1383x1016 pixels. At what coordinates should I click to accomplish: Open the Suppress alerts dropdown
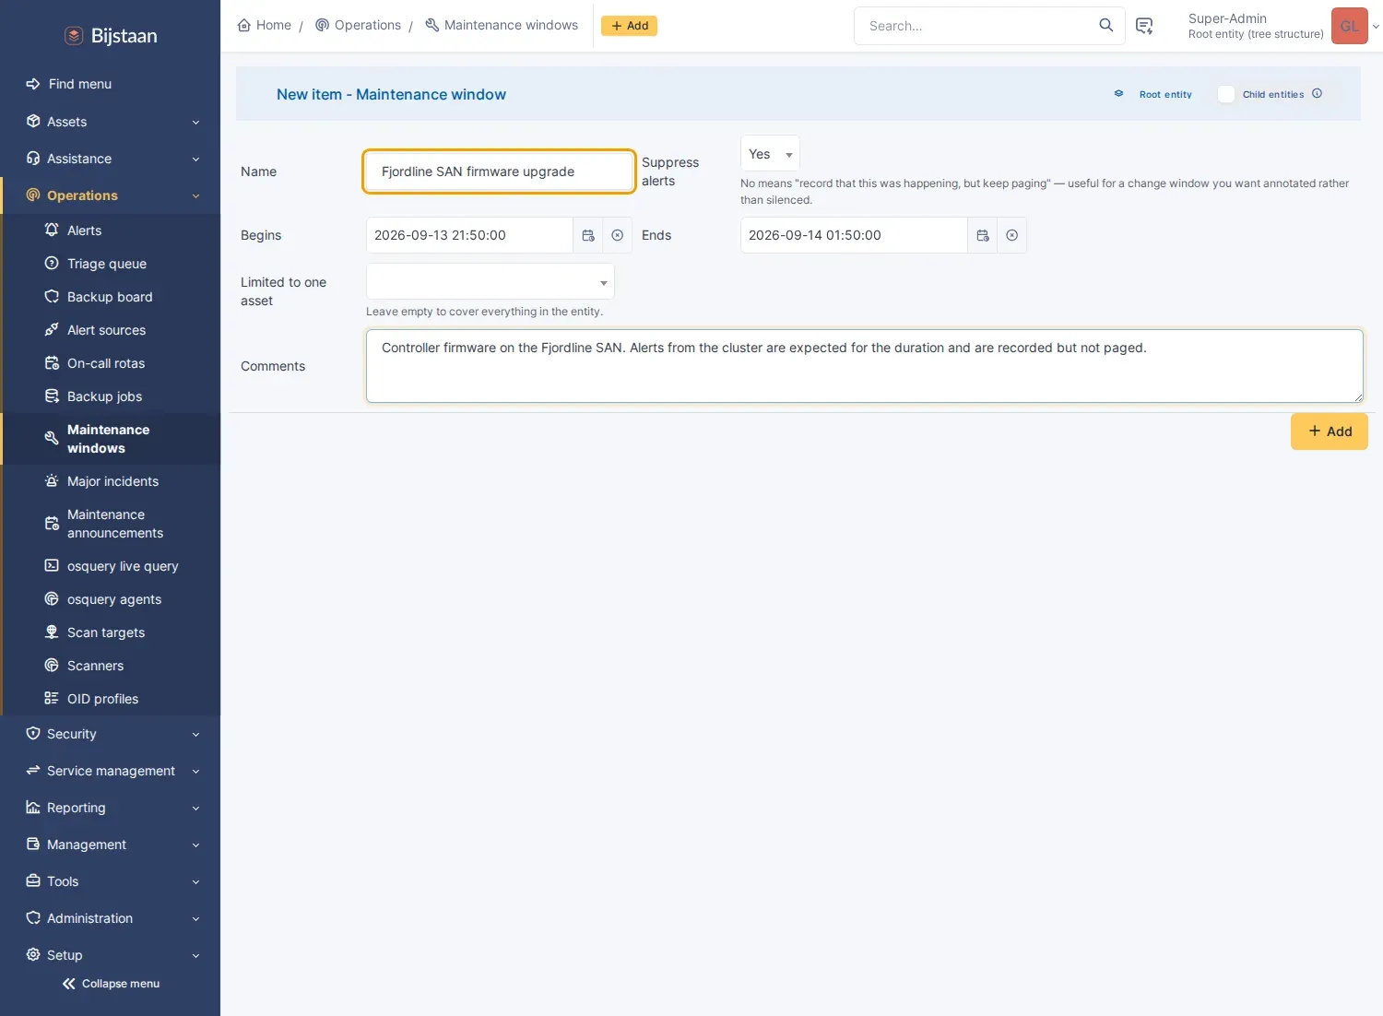(770, 154)
